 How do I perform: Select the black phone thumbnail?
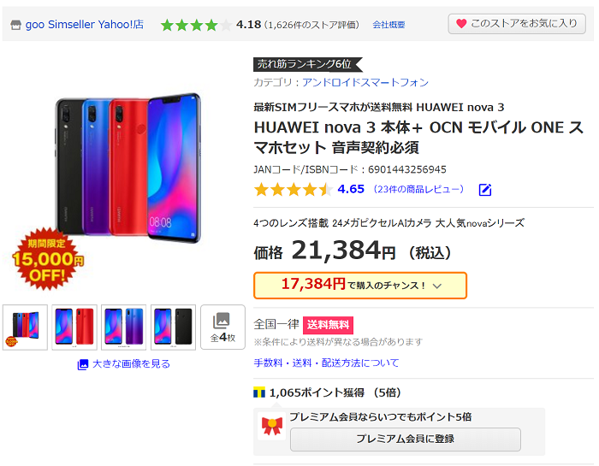pos(174,327)
